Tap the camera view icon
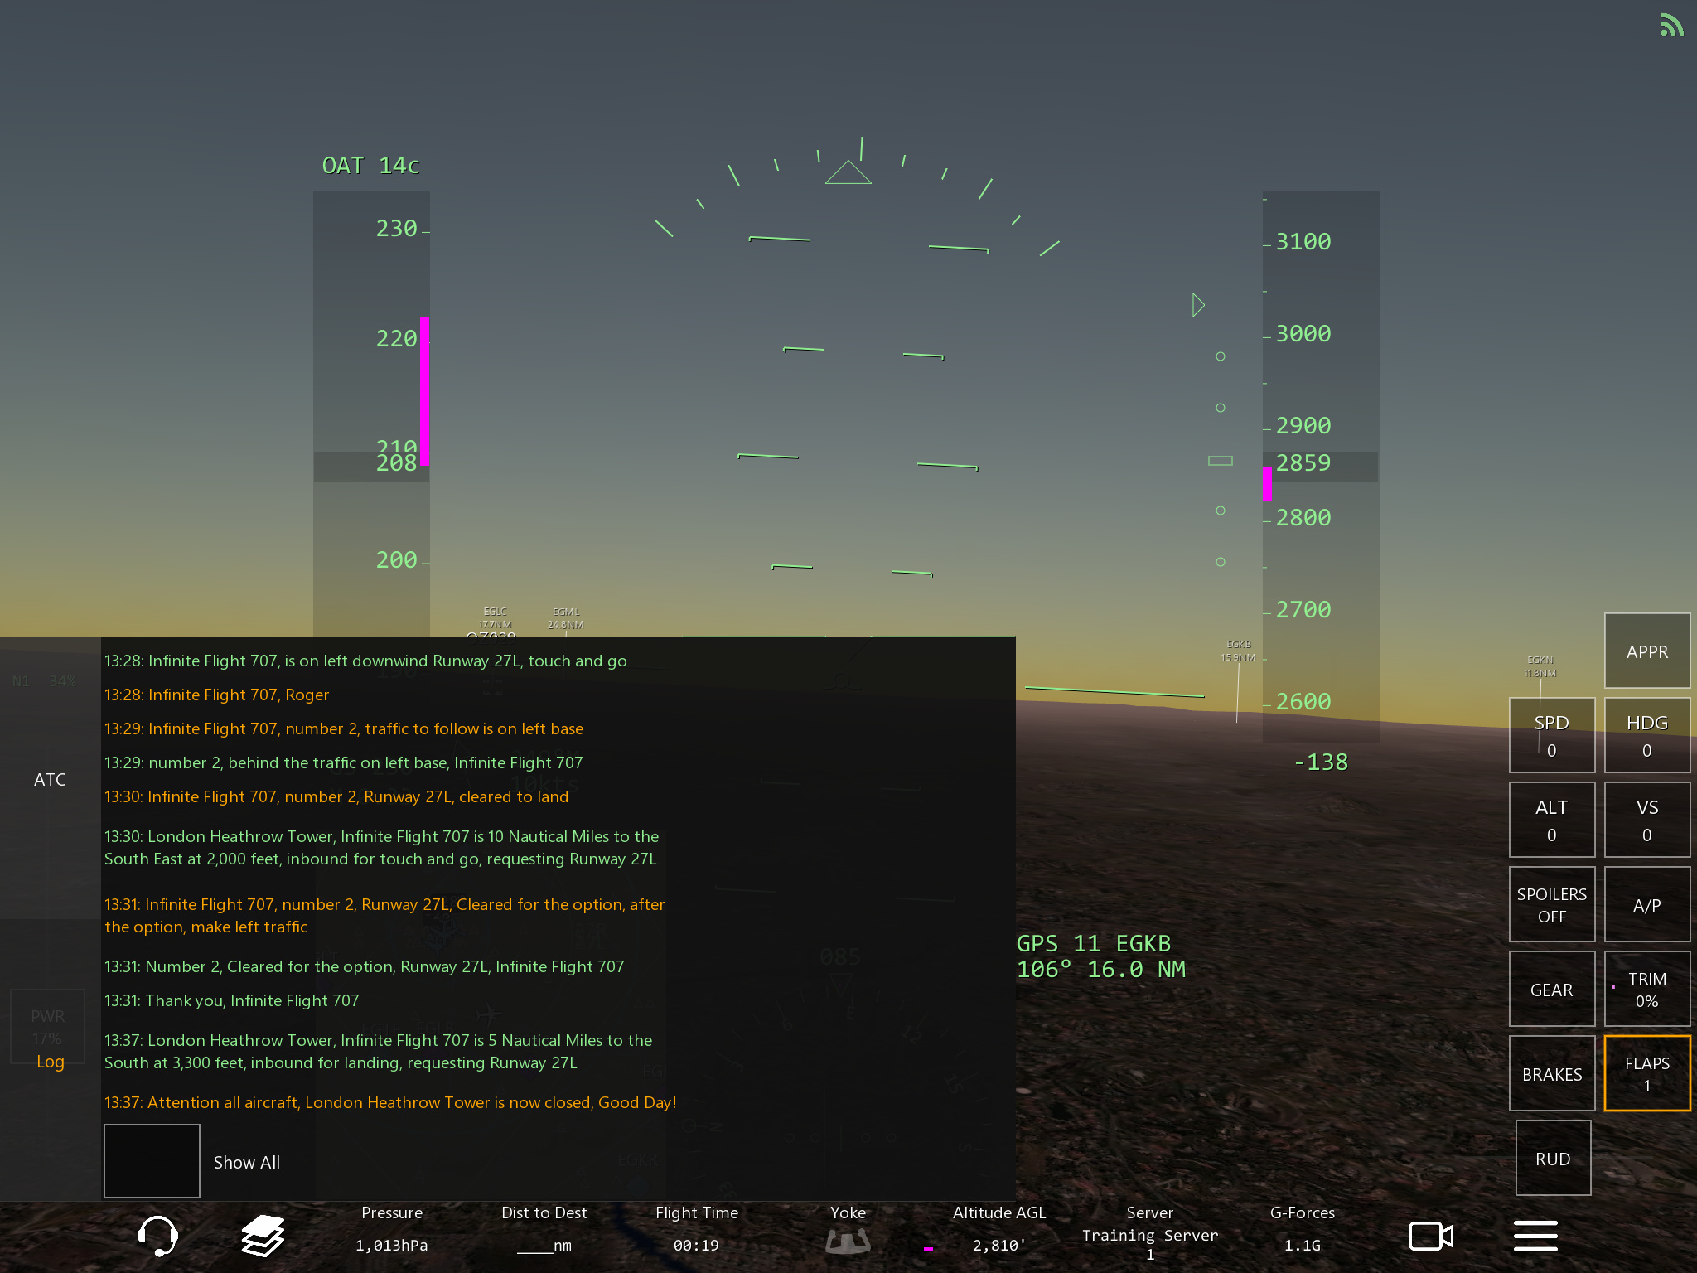 pos(1431,1236)
